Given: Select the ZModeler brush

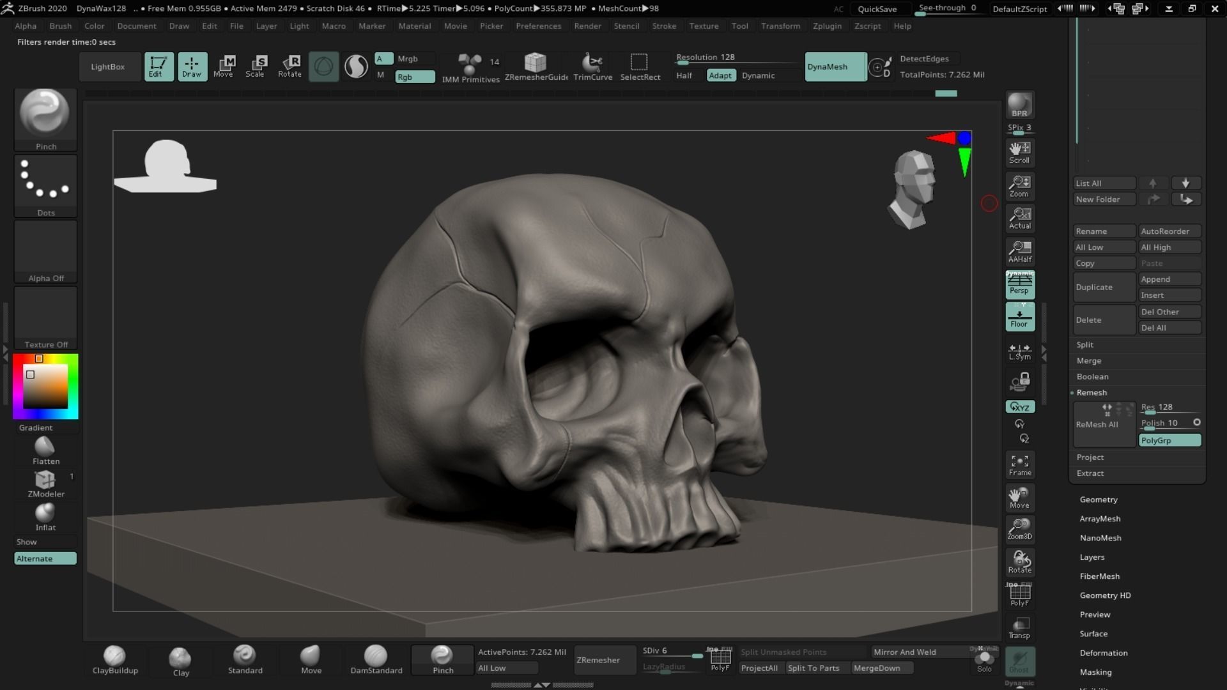Looking at the screenshot, I should [x=45, y=484].
